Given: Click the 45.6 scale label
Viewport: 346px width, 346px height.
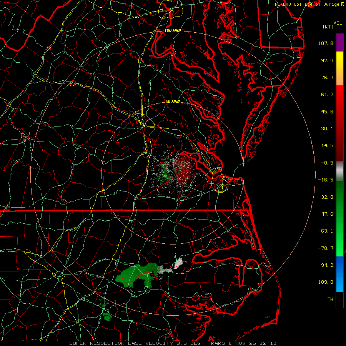Looking at the screenshot, I should (327, 111).
